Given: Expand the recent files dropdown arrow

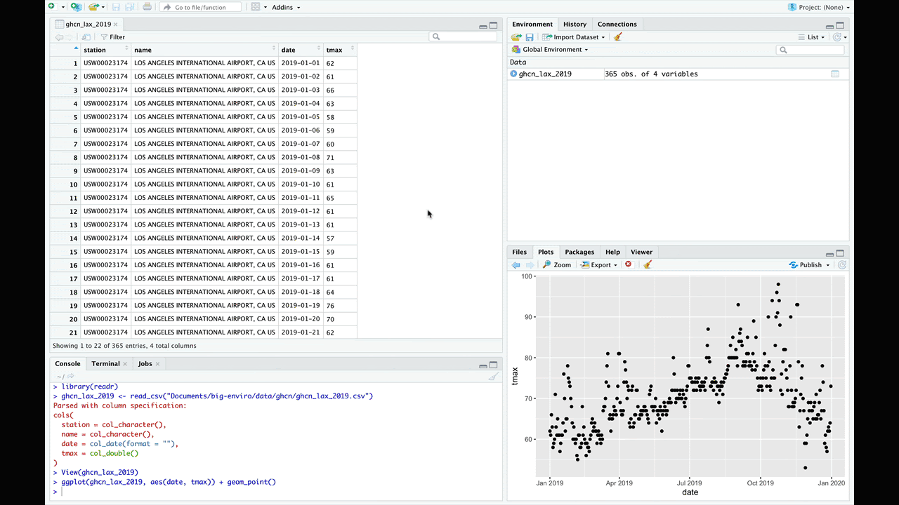Looking at the screenshot, I should pos(103,7).
